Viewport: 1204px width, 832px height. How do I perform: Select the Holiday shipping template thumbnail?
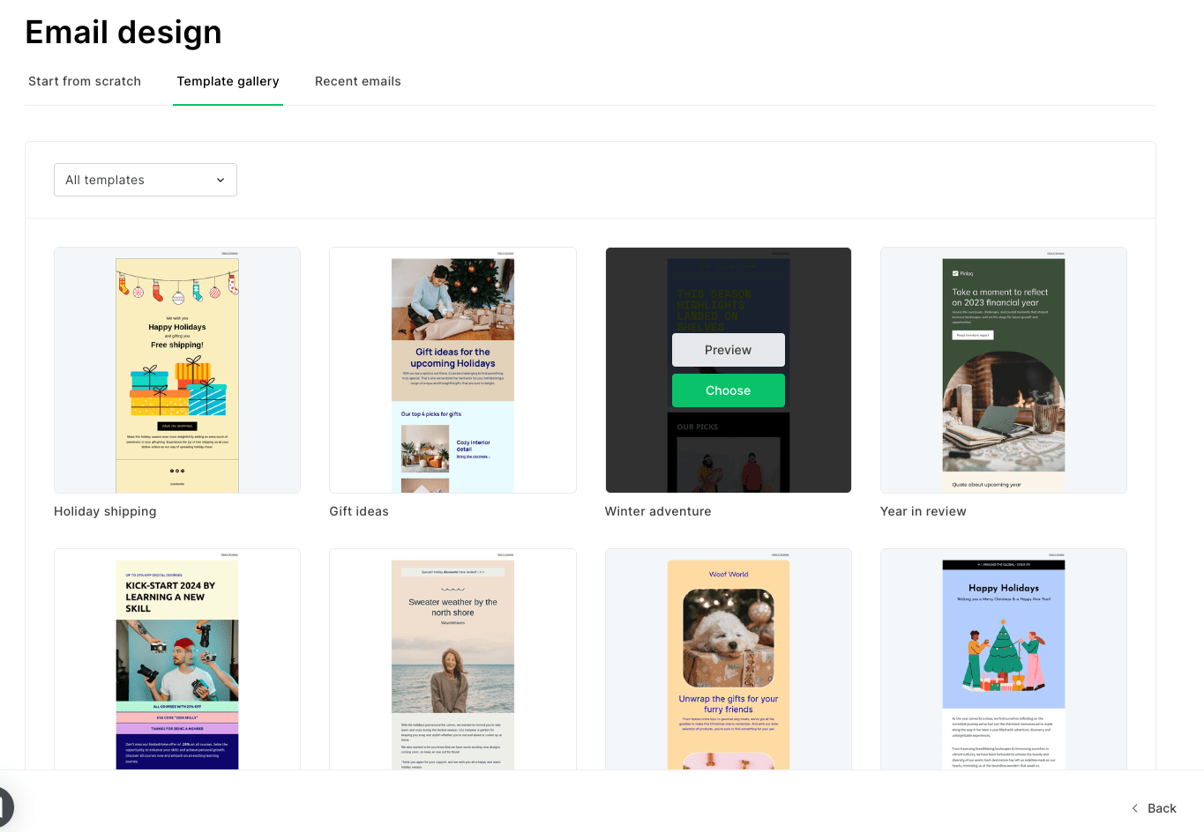click(176, 370)
